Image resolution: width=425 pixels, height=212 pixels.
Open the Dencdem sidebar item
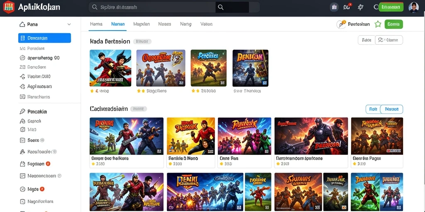coord(33,67)
